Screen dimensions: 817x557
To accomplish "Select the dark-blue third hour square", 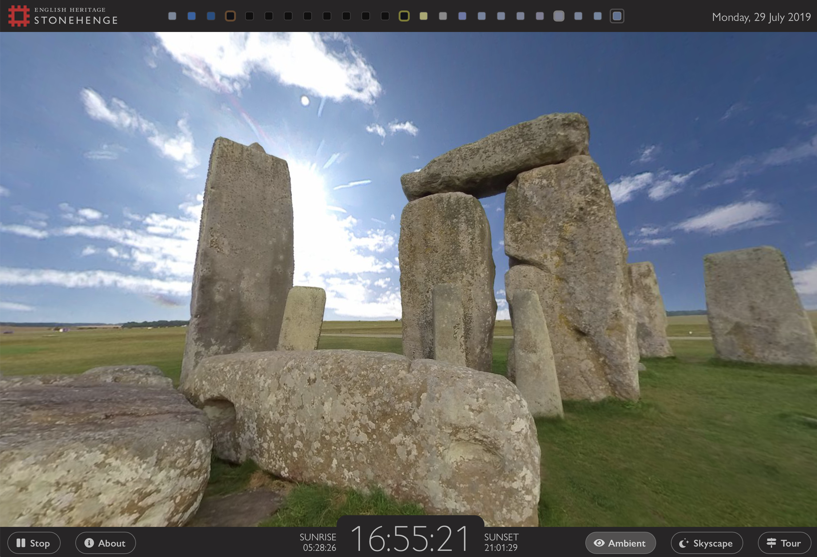I will click(211, 16).
